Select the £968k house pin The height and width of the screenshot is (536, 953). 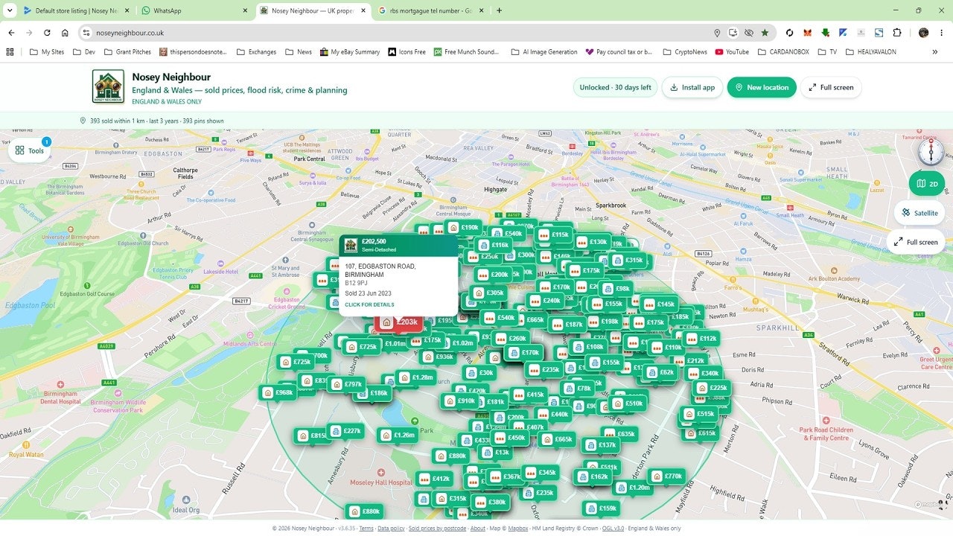click(x=278, y=392)
